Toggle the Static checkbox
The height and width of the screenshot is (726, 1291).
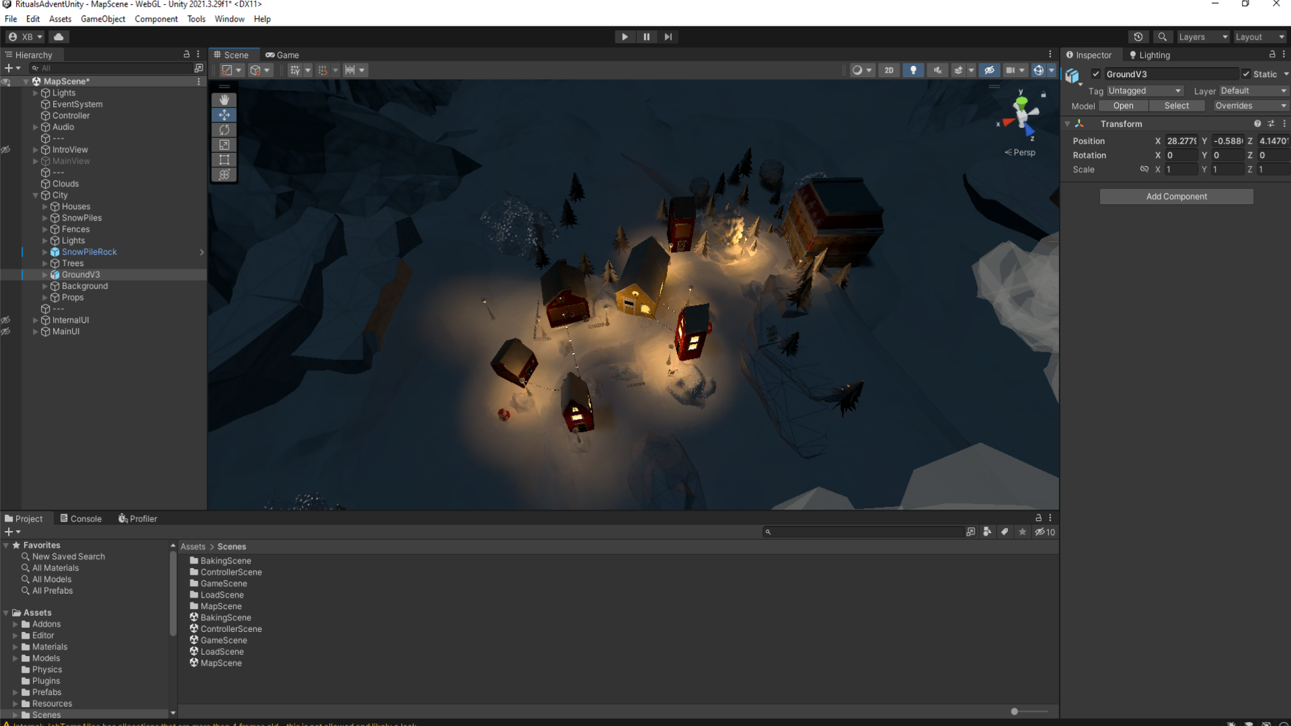[1246, 74]
